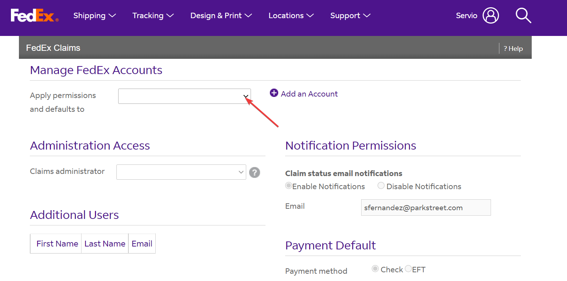
Task: Click the Payment method label
Action: [316, 271]
